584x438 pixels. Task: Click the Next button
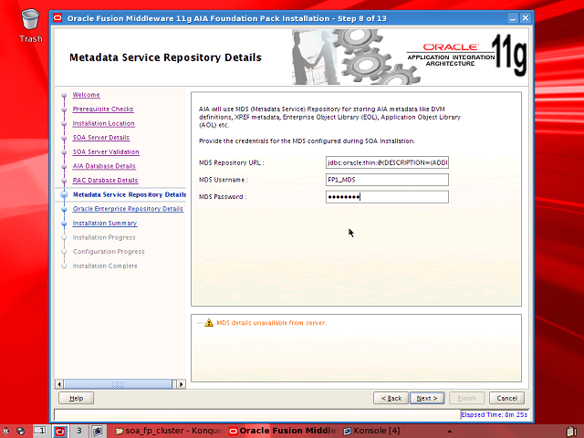tap(427, 398)
